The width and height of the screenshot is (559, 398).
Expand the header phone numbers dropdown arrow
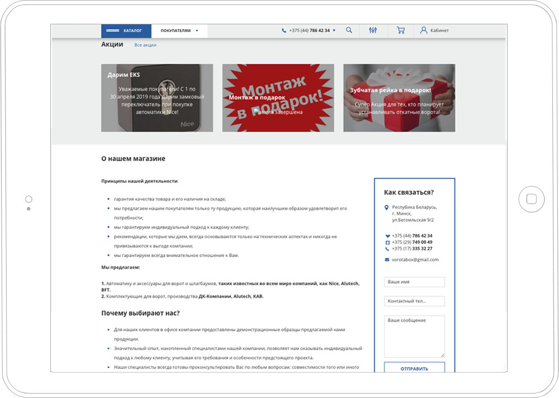(x=334, y=30)
